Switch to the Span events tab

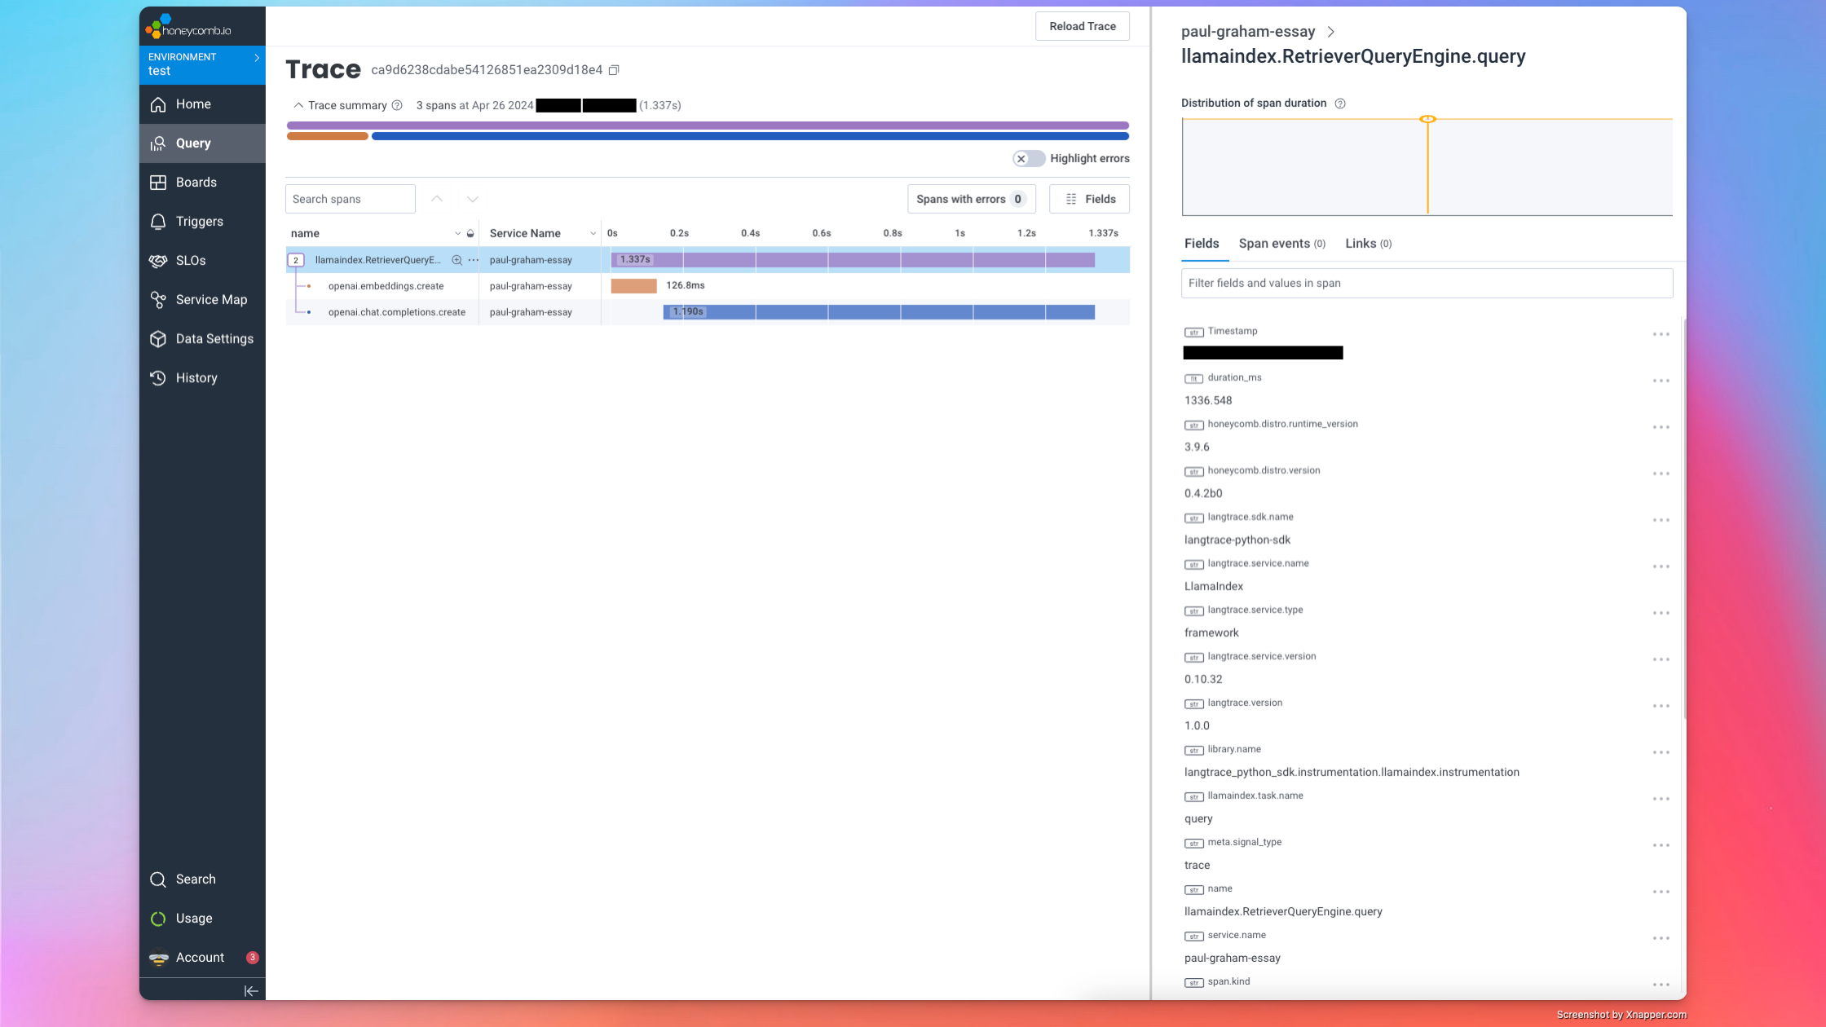coord(1281,244)
